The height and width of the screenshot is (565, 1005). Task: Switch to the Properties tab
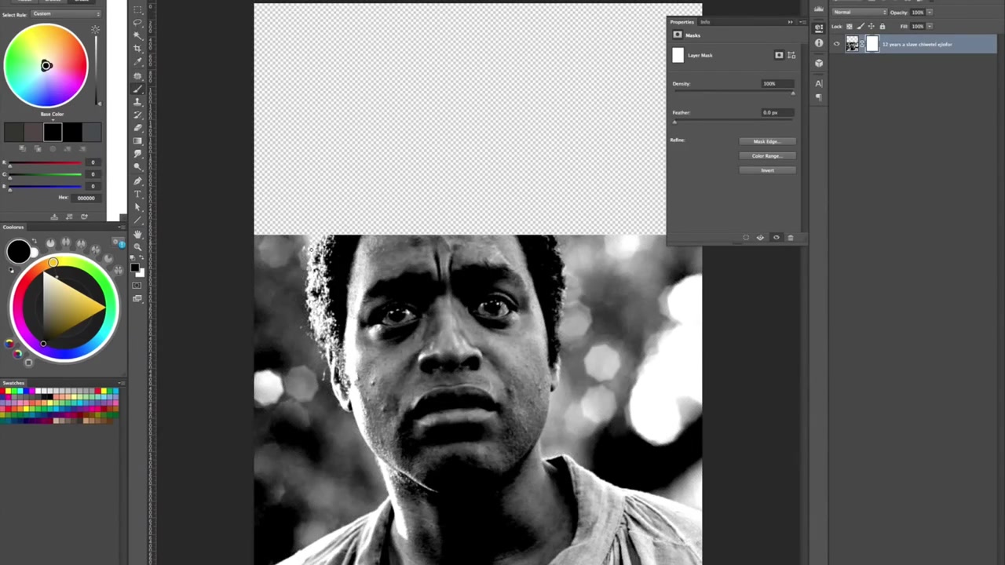point(682,22)
